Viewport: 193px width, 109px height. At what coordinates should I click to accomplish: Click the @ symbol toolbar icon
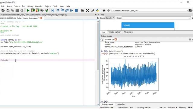click(x=22, y=10)
